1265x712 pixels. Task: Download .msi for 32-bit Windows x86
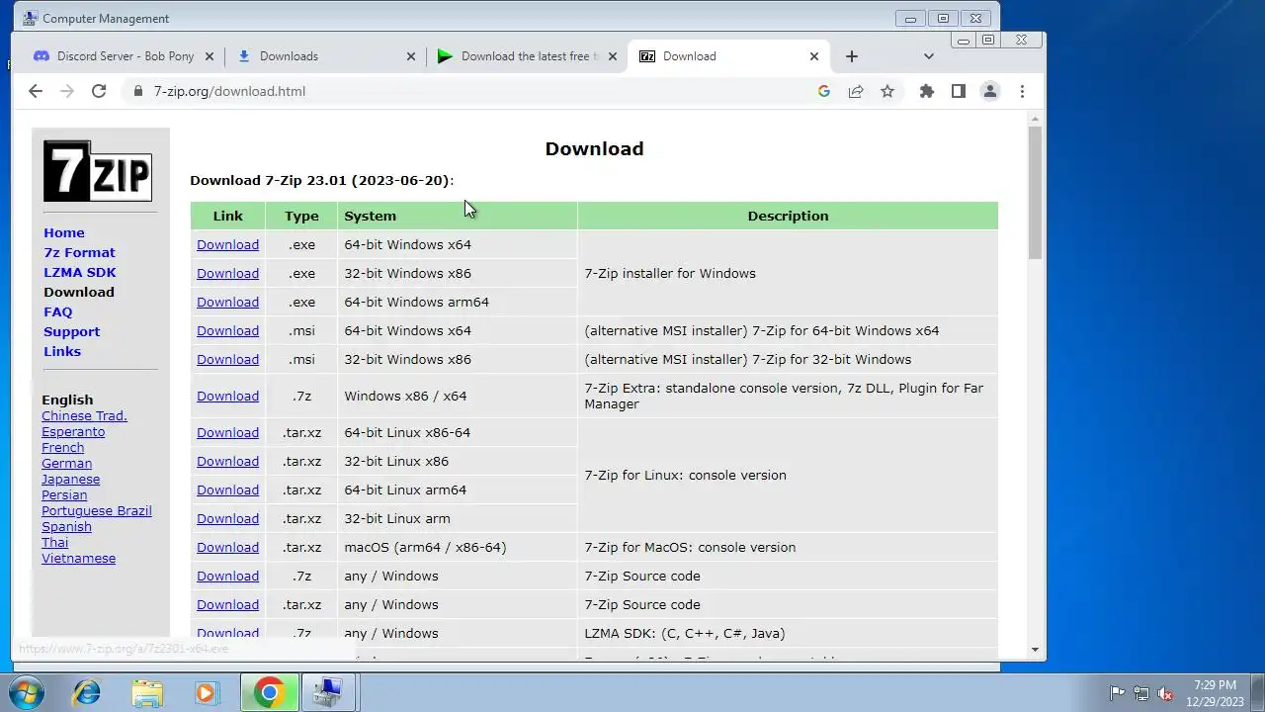(x=227, y=359)
